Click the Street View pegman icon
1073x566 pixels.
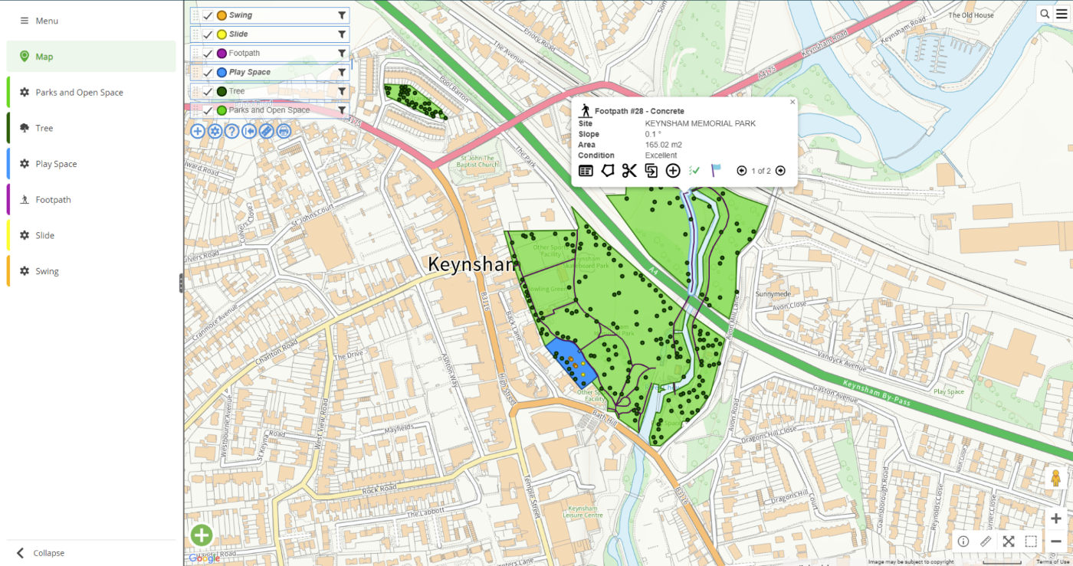[x=1055, y=479]
